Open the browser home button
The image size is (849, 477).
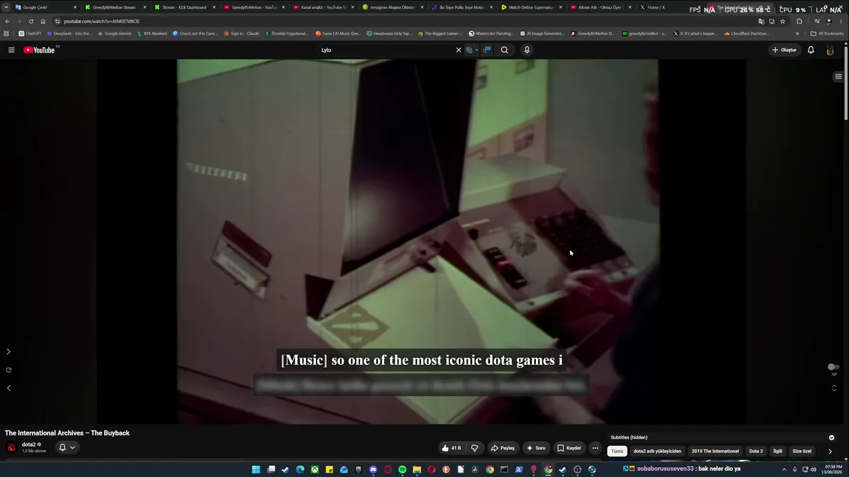pyautogui.click(x=43, y=21)
